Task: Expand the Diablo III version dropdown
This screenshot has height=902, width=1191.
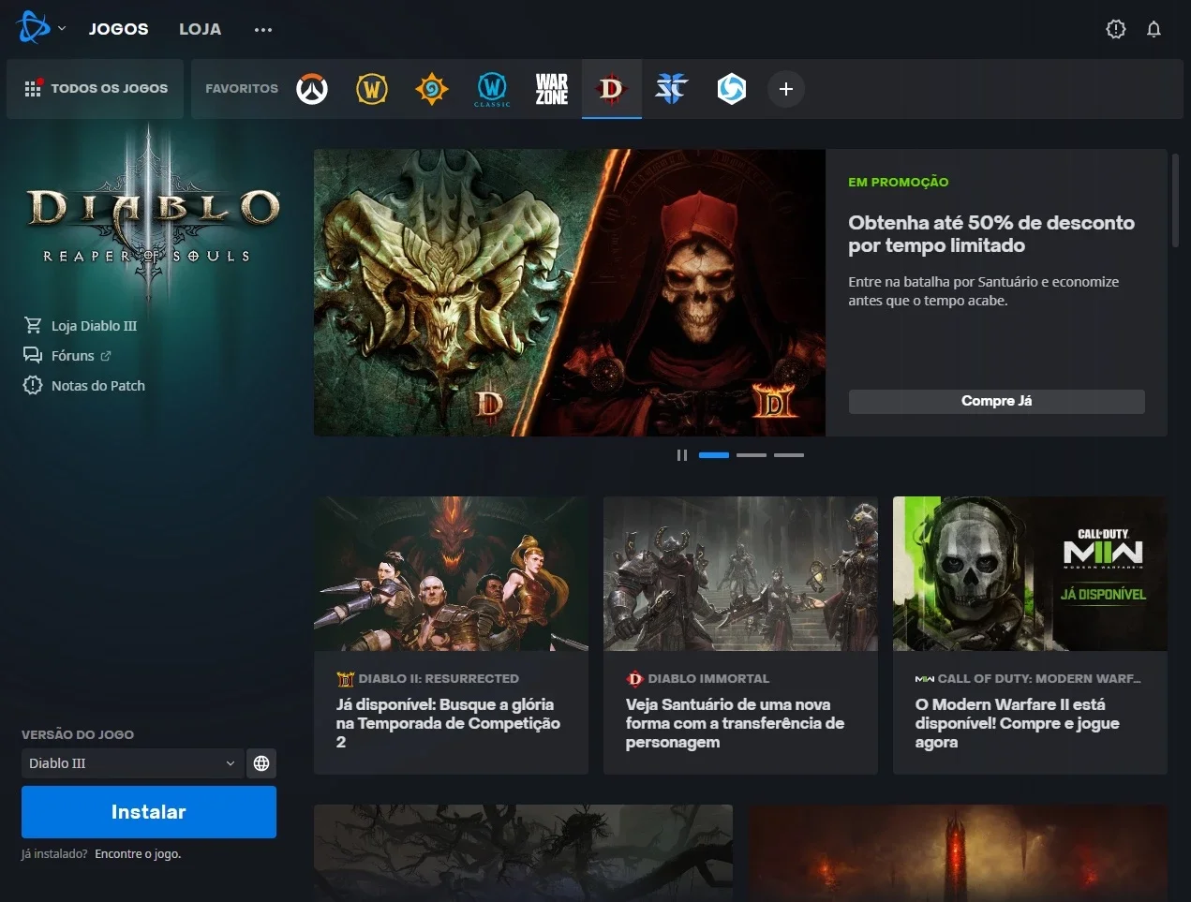Action: pos(132,763)
